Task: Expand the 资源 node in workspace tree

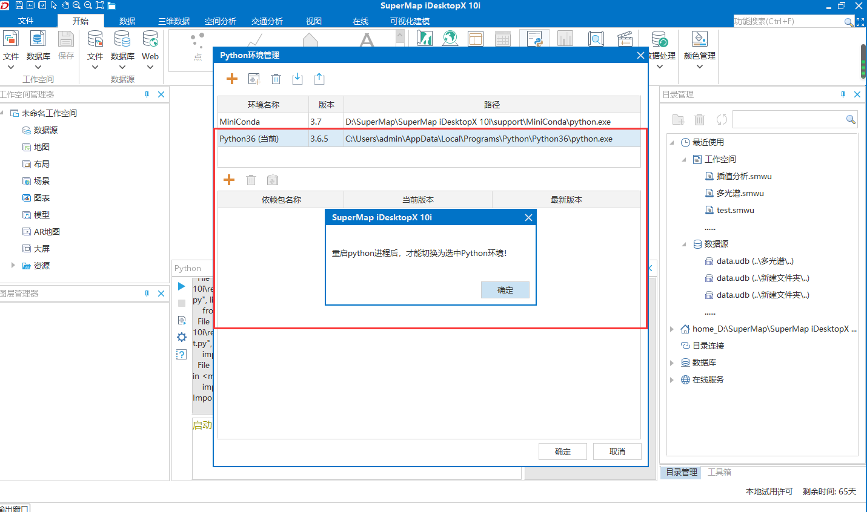Action: (13, 265)
